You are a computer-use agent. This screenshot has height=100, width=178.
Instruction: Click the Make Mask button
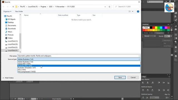click(167, 41)
